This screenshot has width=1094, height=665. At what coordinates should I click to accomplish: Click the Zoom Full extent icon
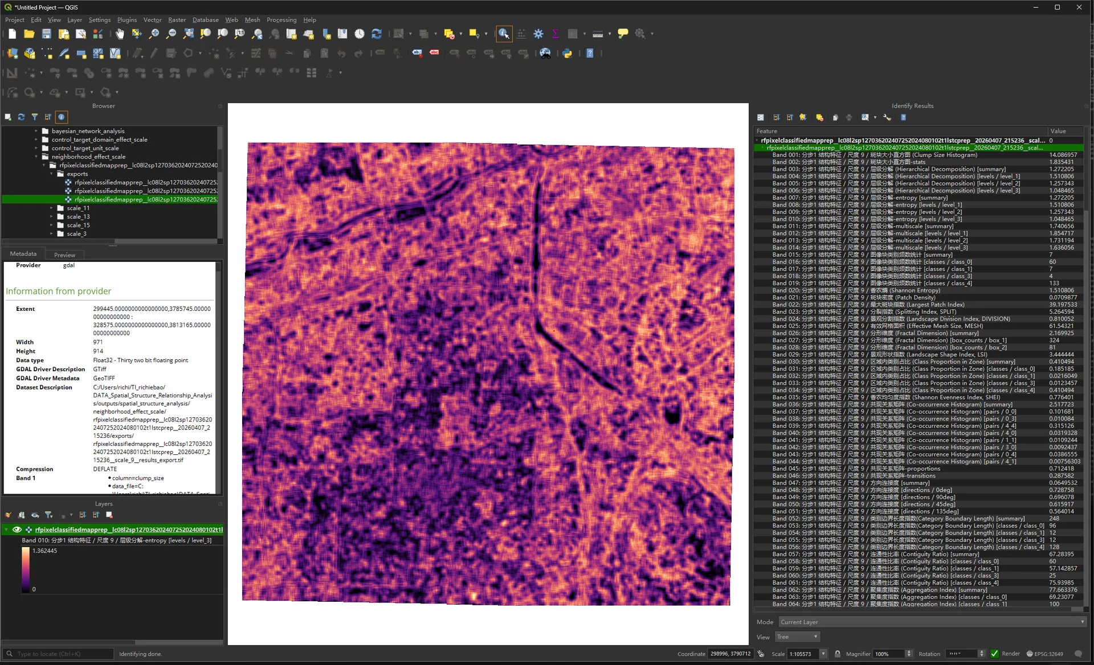(188, 34)
